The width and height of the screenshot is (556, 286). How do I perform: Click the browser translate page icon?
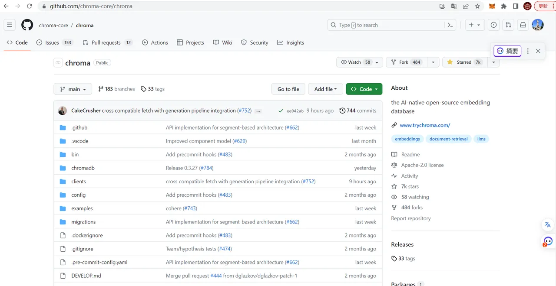454,6
